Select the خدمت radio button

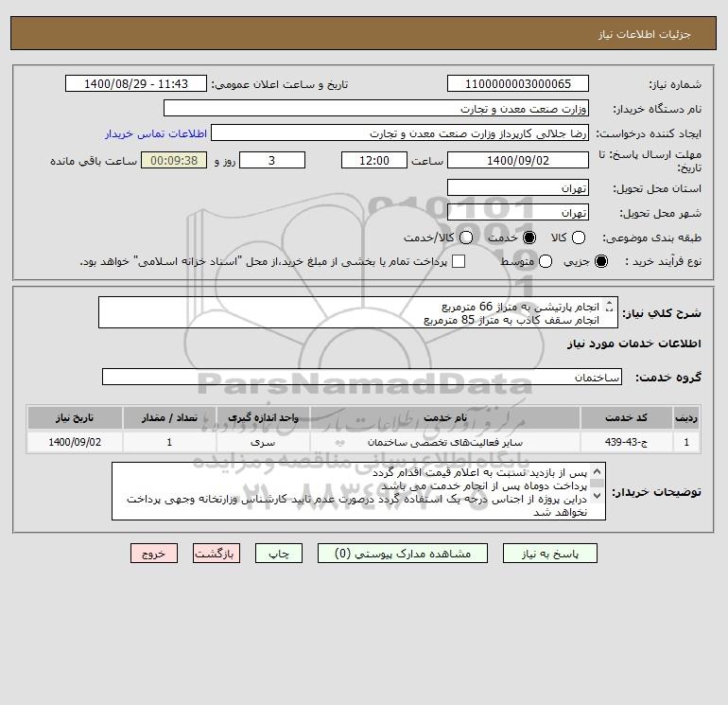point(529,238)
